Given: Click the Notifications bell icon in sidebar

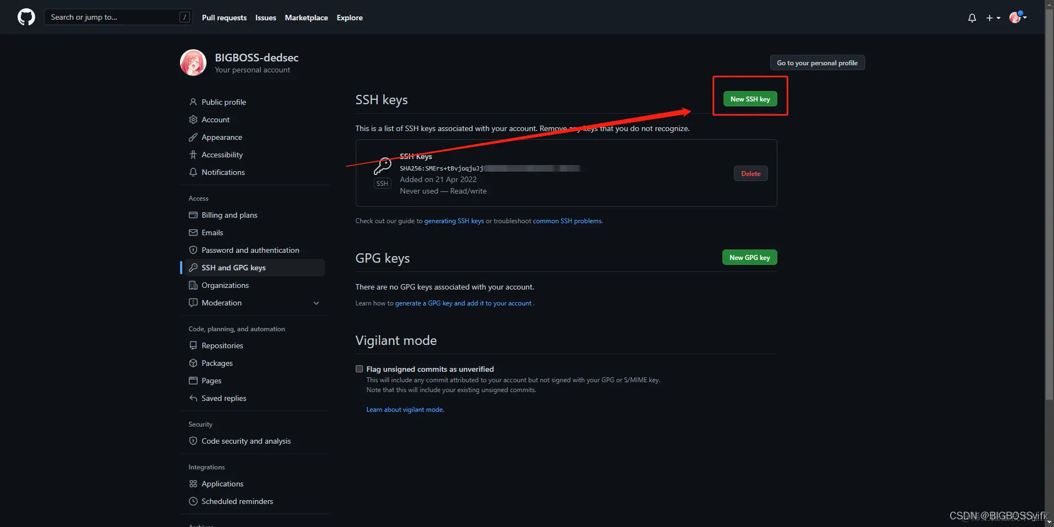Looking at the screenshot, I should [193, 172].
